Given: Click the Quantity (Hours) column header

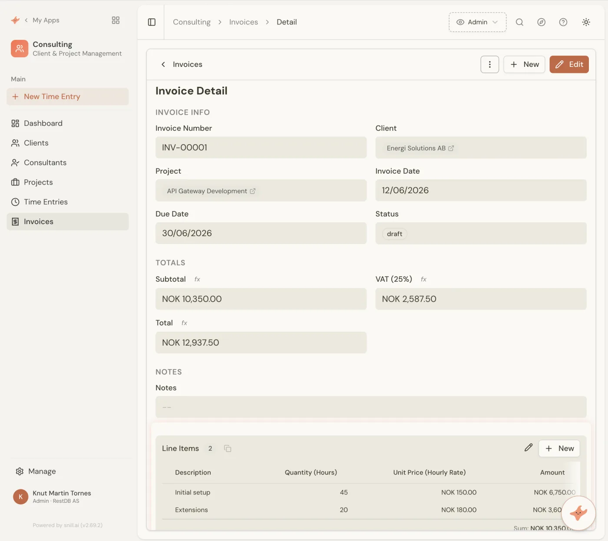Looking at the screenshot, I should (311, 472).
